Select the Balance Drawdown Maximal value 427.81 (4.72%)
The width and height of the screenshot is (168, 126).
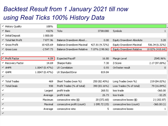pos(100,45)
